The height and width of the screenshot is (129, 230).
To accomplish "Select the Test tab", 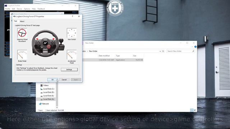I will coord(15,21).
